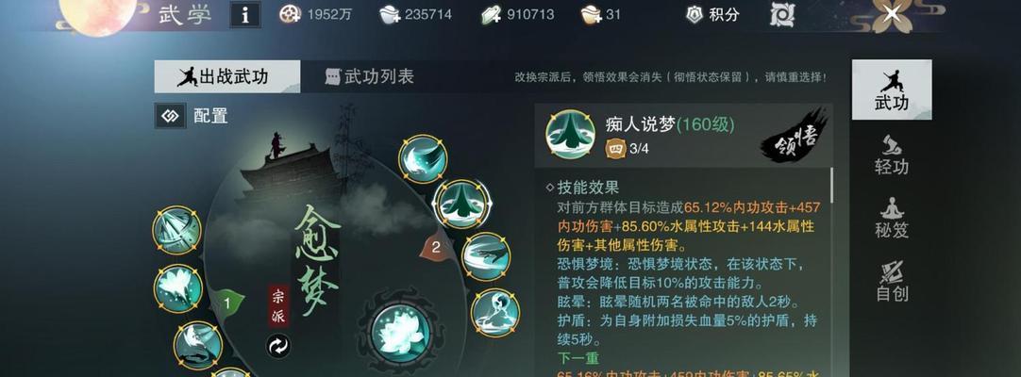This screenshot has height=377, width=1021.
Task: Open the 出战武功 tab
Action: [x=227, y=76]
